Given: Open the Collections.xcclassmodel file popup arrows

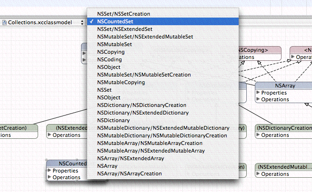Looking at the screenshot, I should (82, 22).
